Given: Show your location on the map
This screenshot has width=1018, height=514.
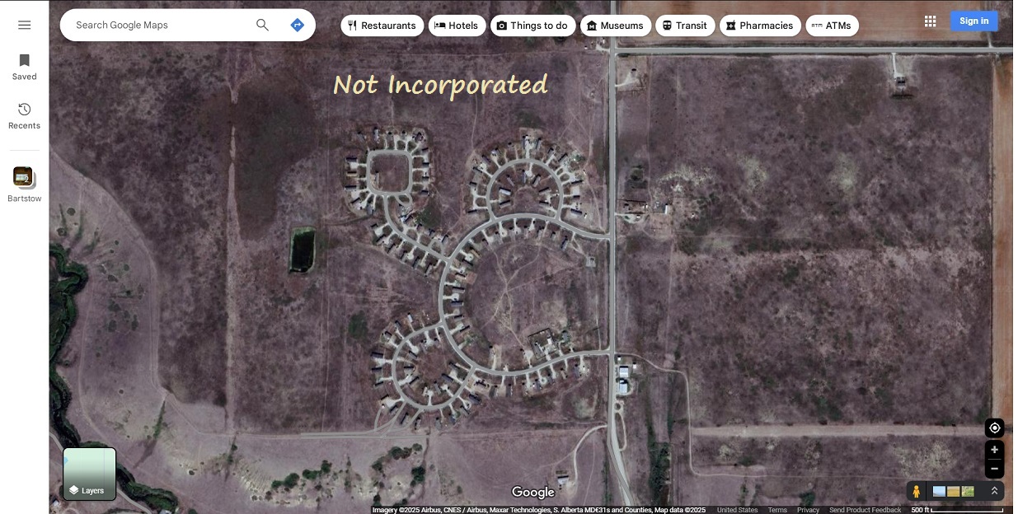Looking at the screenshot, I should coord(995,428).
